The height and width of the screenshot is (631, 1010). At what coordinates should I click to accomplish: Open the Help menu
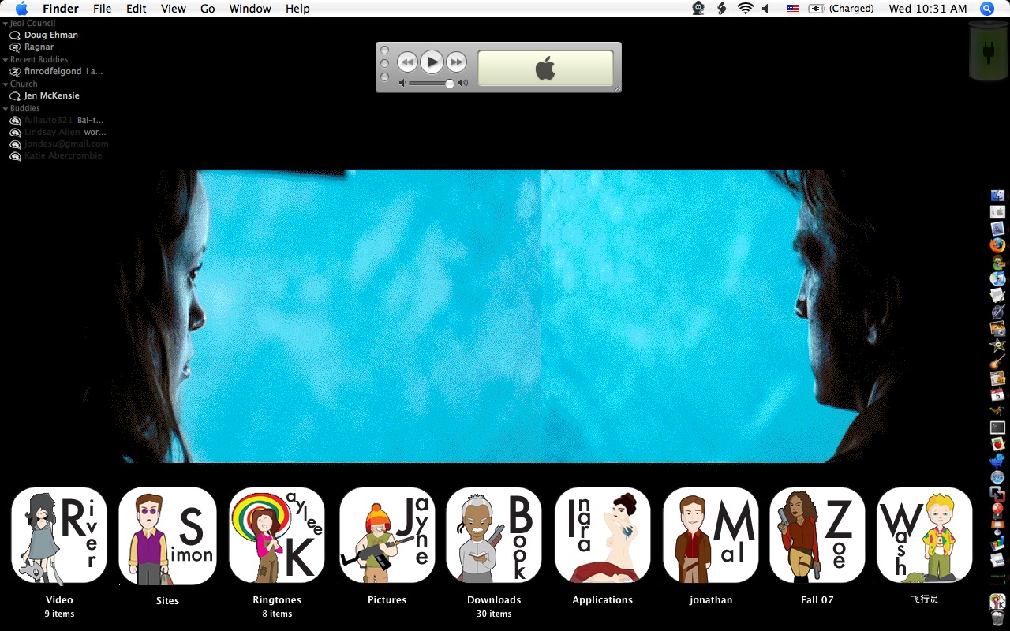tap(297, 9)
